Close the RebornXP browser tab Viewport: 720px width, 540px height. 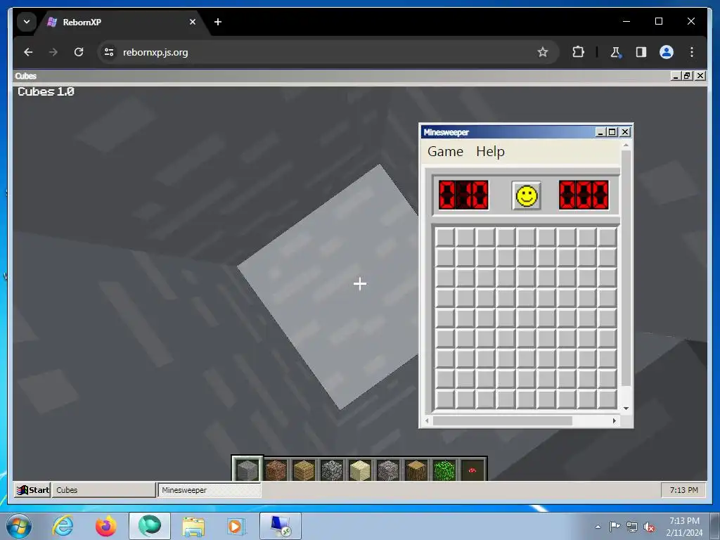(x=193, y=22)
